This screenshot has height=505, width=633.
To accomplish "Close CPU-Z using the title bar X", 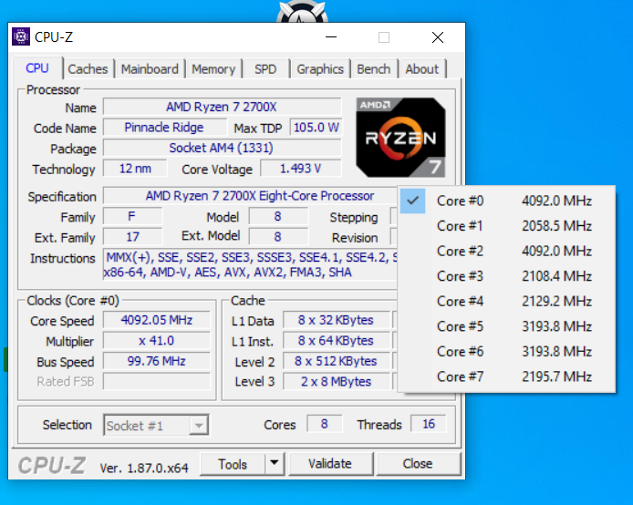I will [x=438, y=37].
